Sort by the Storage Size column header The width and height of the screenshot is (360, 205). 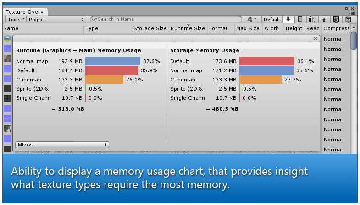click(150, 28)
